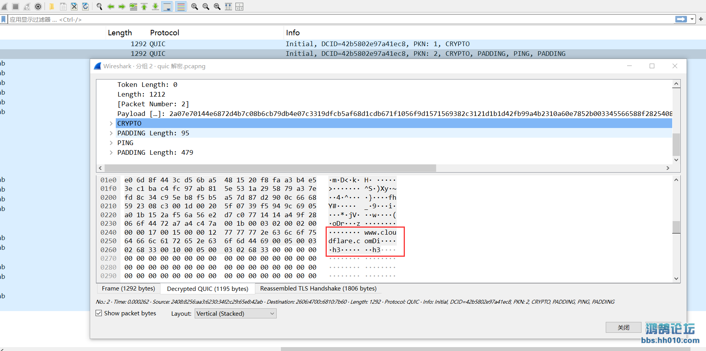Toggle packet list colorization icon
The height and width of the screenshot is (351, 706).
(x=181, y=7)
